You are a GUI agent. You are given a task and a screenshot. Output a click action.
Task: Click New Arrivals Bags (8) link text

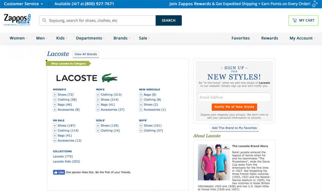pos(150,95)
